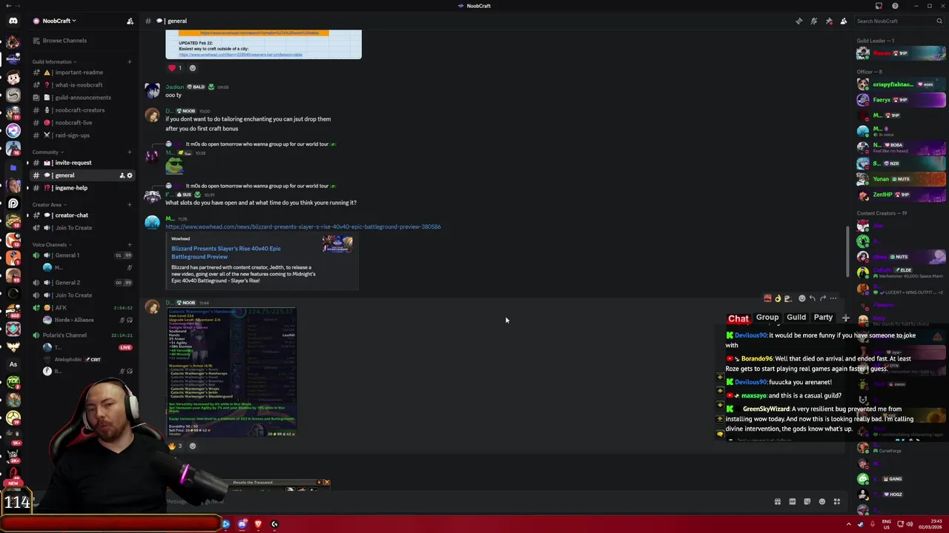Open Discord direct messages home icon
Viewport: 949px width, 533px height.
coord(13,21)
